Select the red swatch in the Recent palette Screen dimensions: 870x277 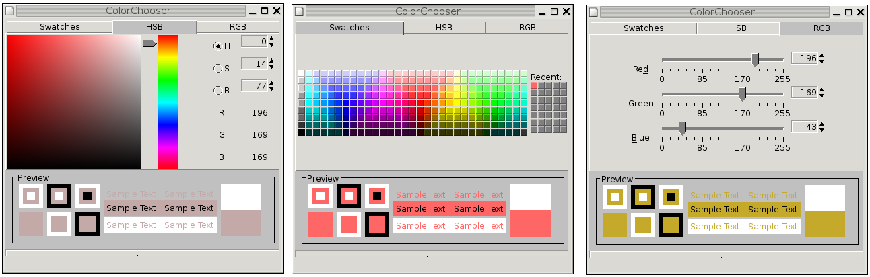tap(534, 85)
